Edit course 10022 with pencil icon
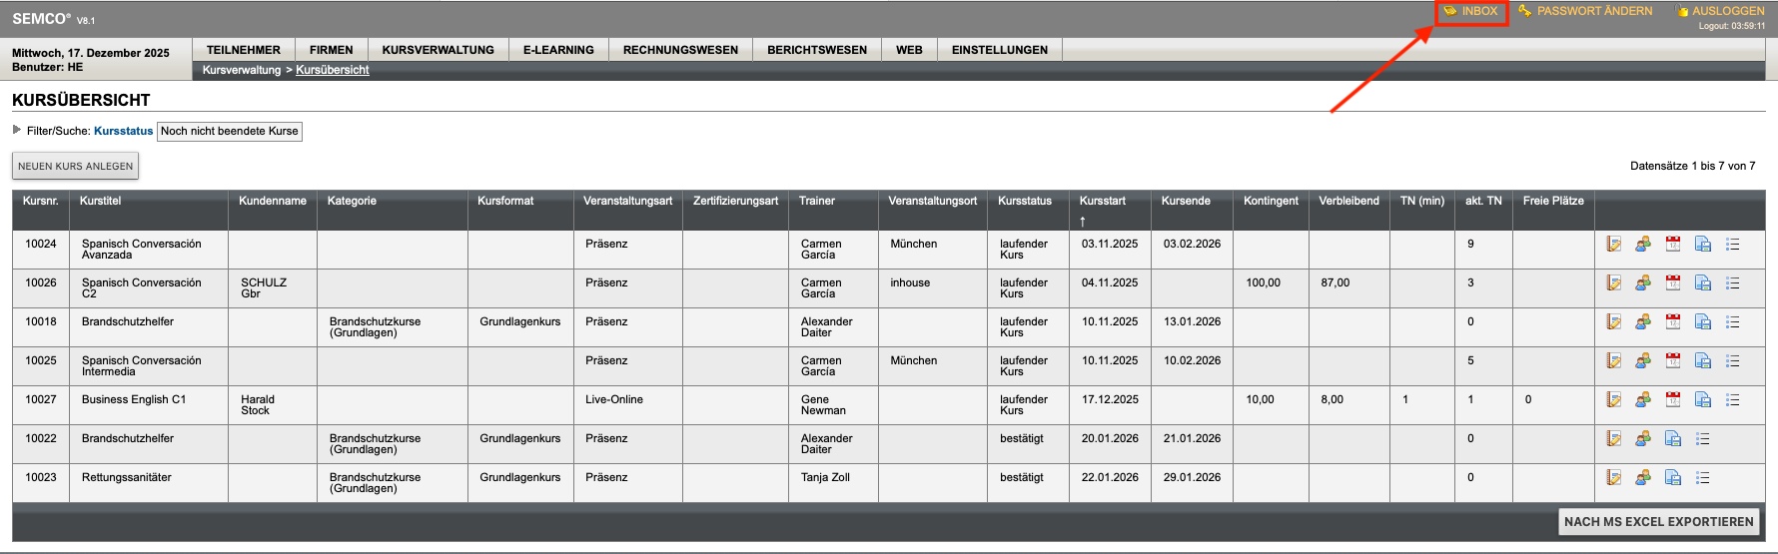 pyautogui.click(x=1613, y=439)
